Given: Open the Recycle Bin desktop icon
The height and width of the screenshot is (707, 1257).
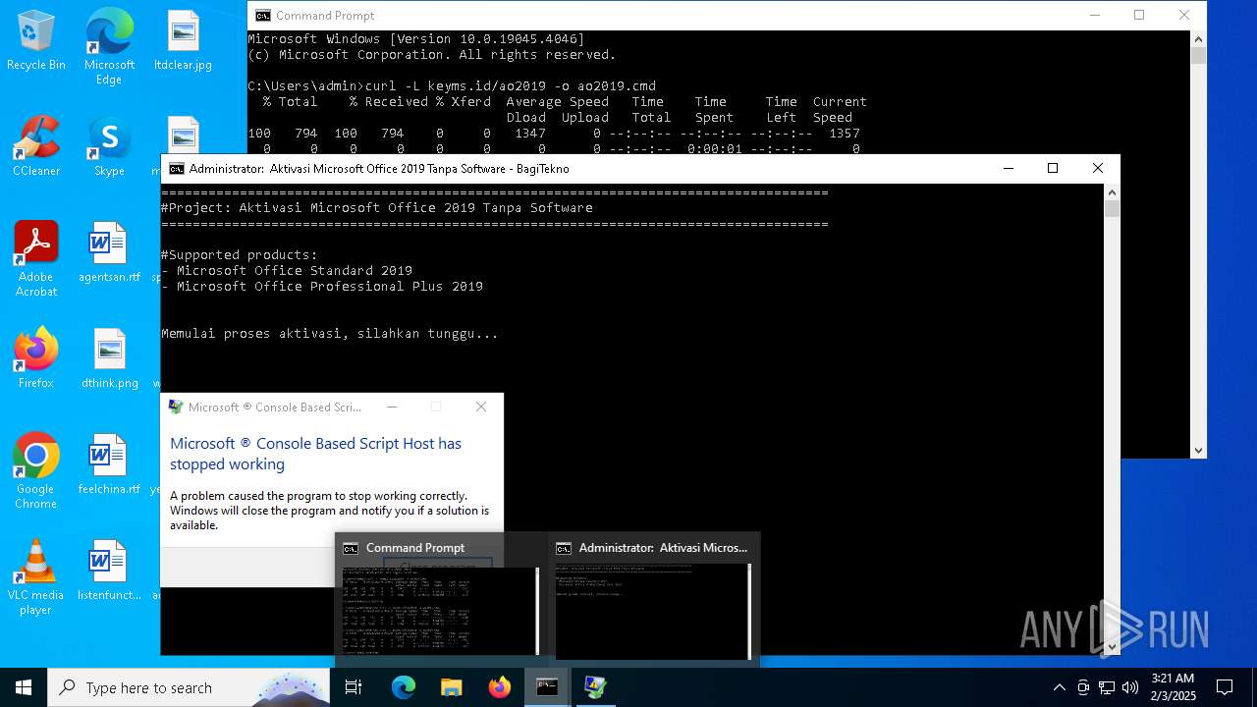Looking at the screenshot, I should point(36,40).
